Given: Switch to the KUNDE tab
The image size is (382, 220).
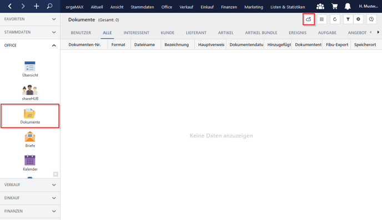Looking at the screenshot, I should [167, 33].
